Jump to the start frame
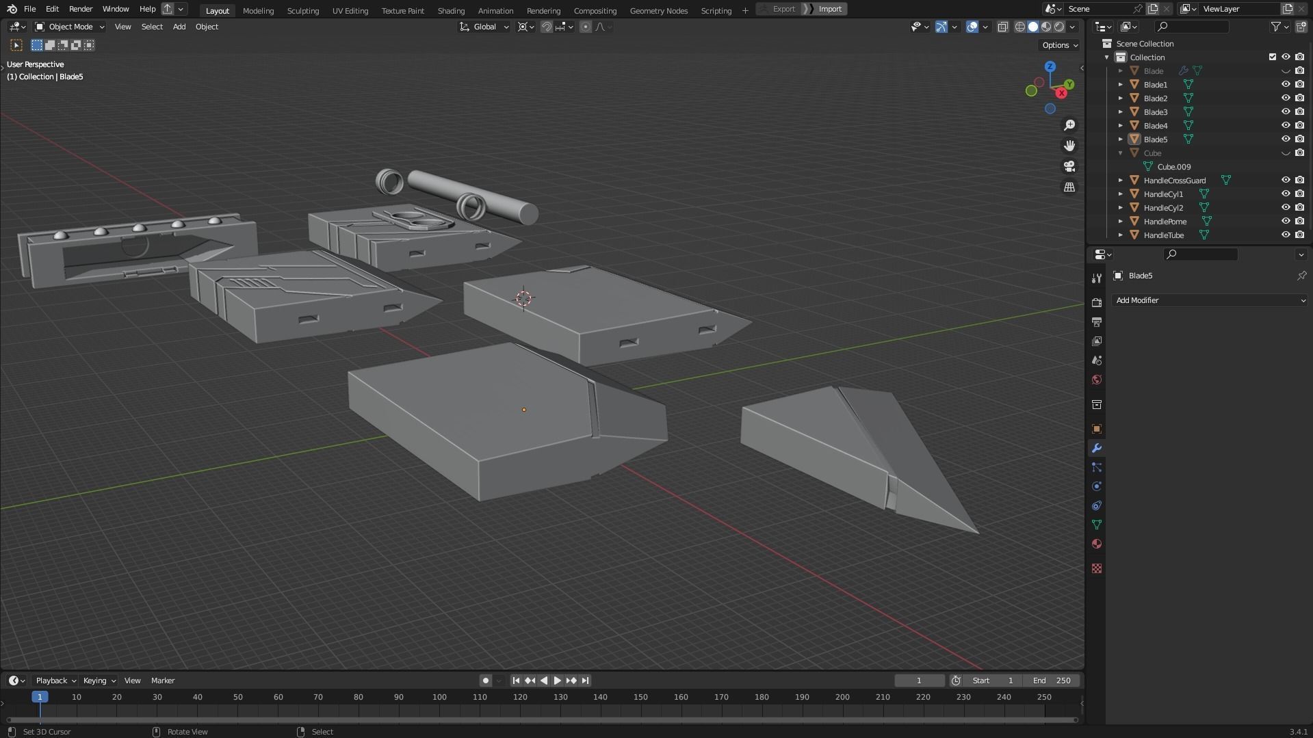 (516, 681)
